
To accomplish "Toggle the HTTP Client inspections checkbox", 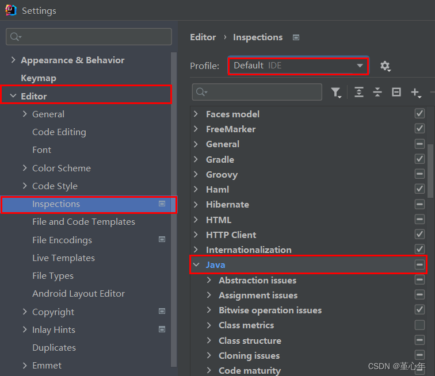I will click(x=419, y=235).
